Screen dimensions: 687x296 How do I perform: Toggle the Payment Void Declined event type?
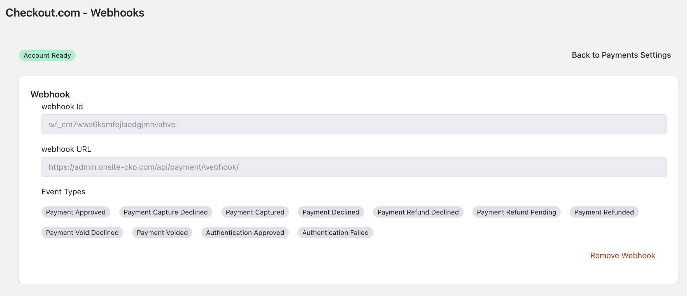[82, 232]
